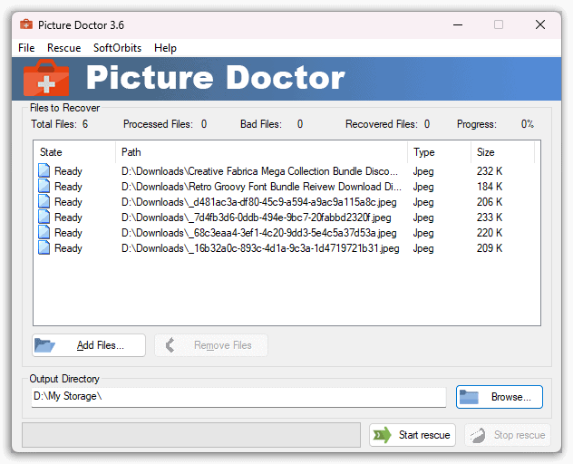Click the Processed Files counter
Image resolution: width=573 pixels, height=464 pixels.
click(165, 124)
